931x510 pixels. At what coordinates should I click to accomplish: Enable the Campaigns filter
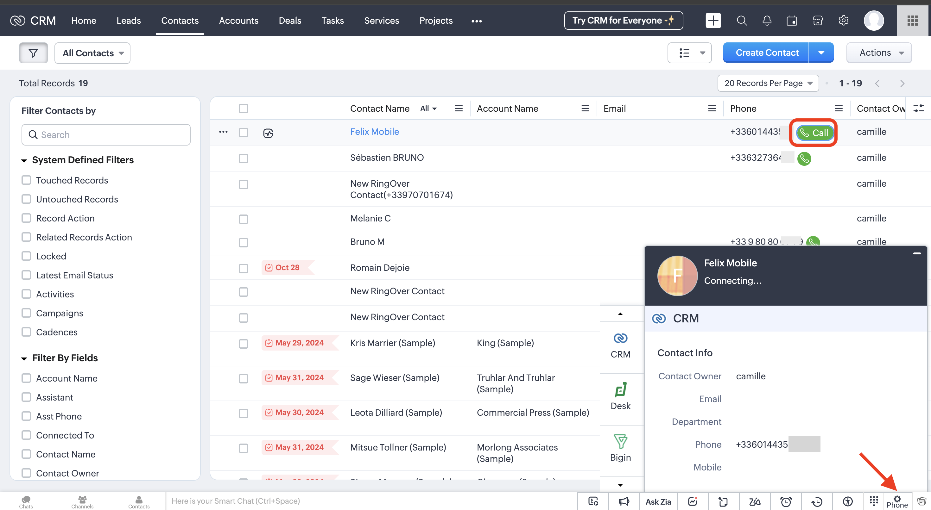point(26,313)
